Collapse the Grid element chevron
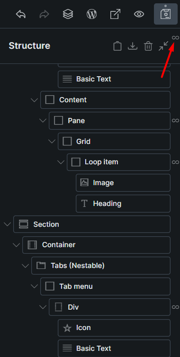This screenshot has width=180, height=357. coord(52,142)
